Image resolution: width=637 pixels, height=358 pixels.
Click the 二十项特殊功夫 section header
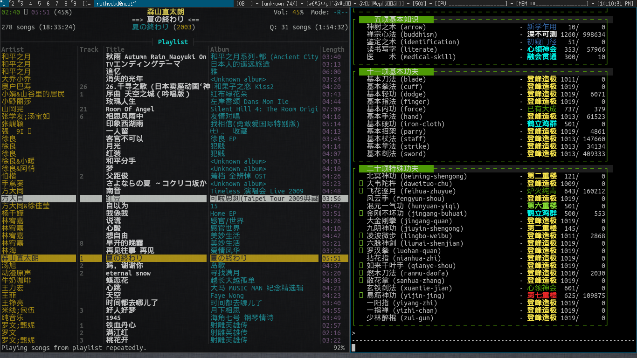pos(396,169)
